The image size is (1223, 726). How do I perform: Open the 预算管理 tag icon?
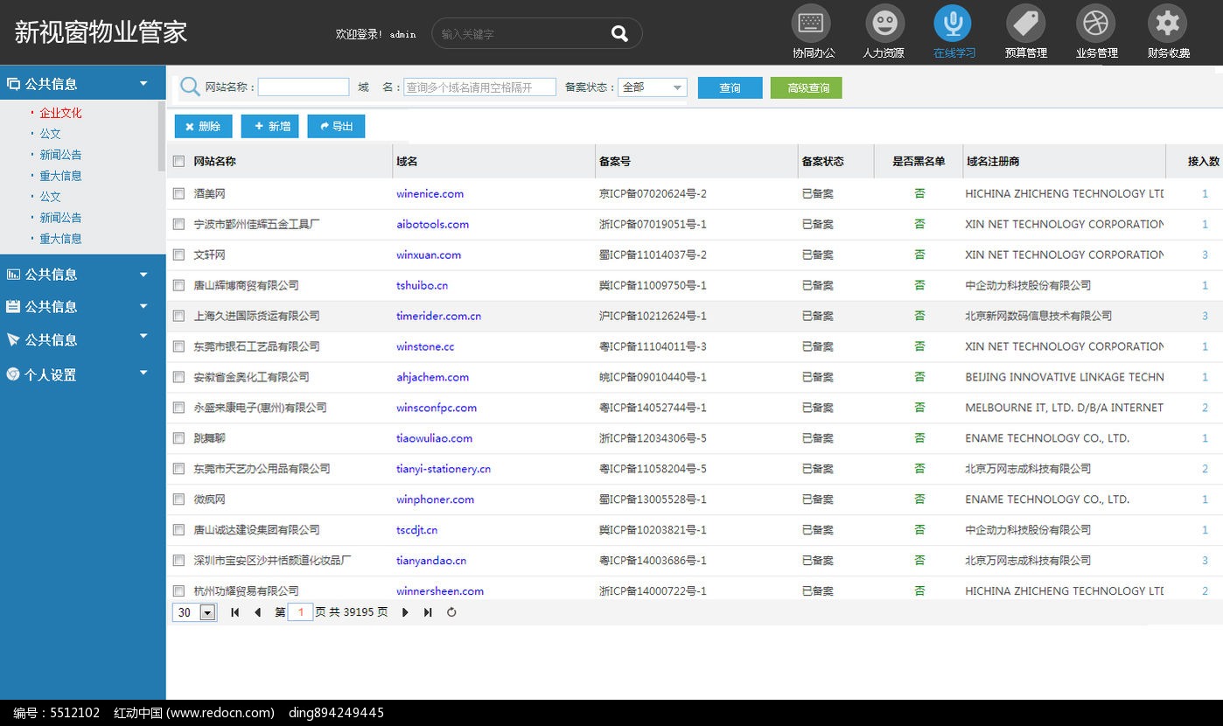1025,23
